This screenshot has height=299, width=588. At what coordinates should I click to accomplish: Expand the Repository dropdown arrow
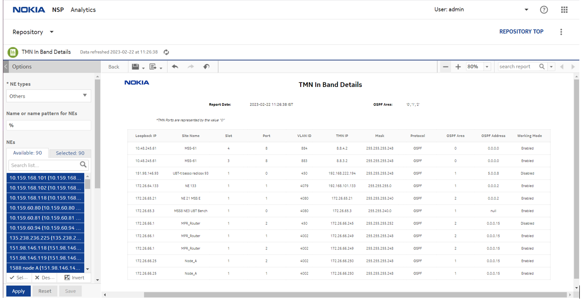click(x=52, y=32)
